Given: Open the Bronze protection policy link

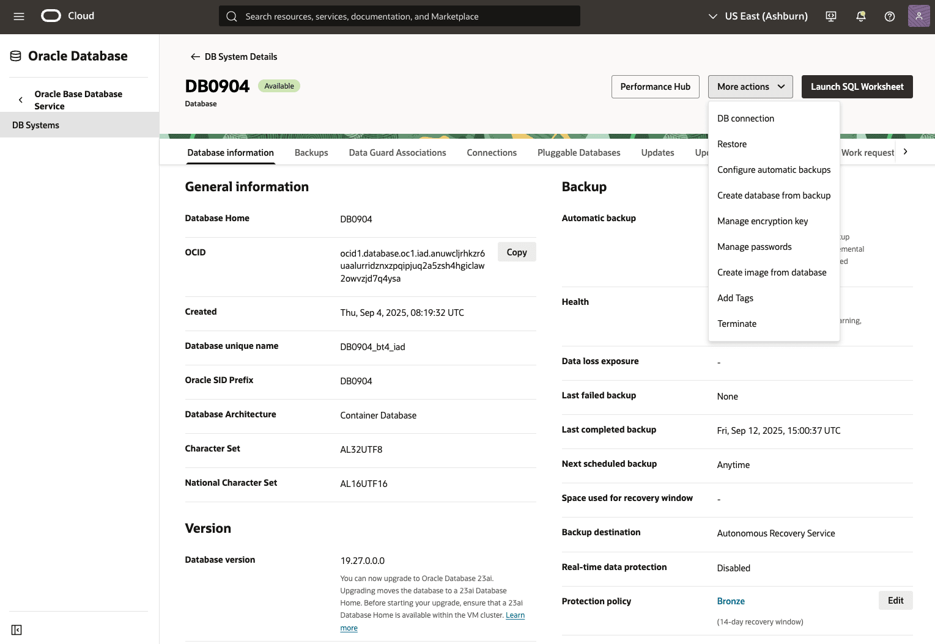Looking at the screenshot, I should [x=731, y=601].
